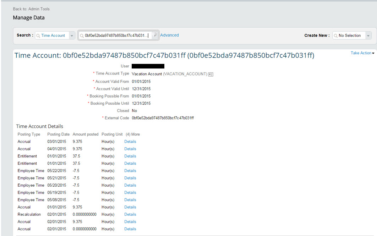Open Details for the Recalculation row
Screen dimensions: 377x236
(x=130, y=214)
